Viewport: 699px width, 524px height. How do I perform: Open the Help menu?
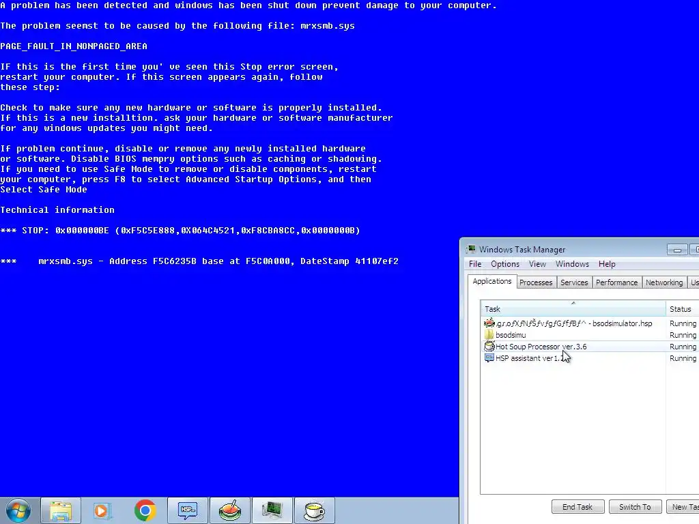click(x=607, y=264)
